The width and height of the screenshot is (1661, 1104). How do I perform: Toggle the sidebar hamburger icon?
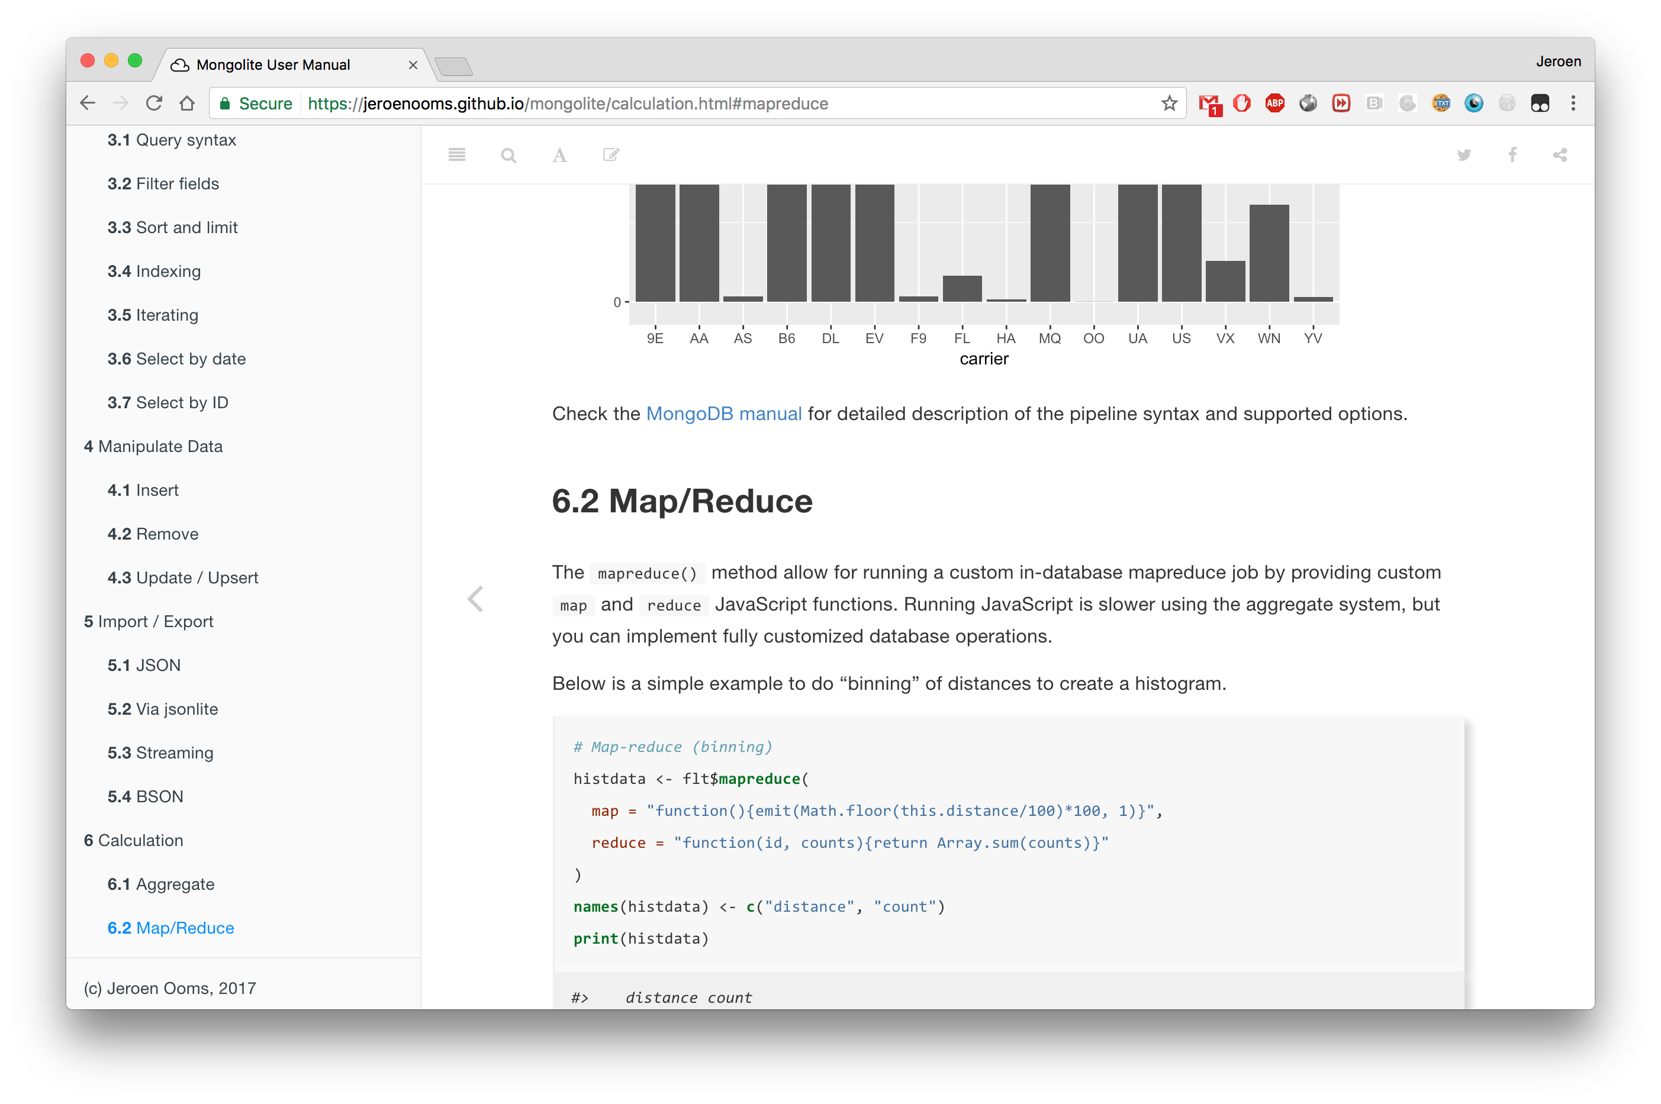456,155
